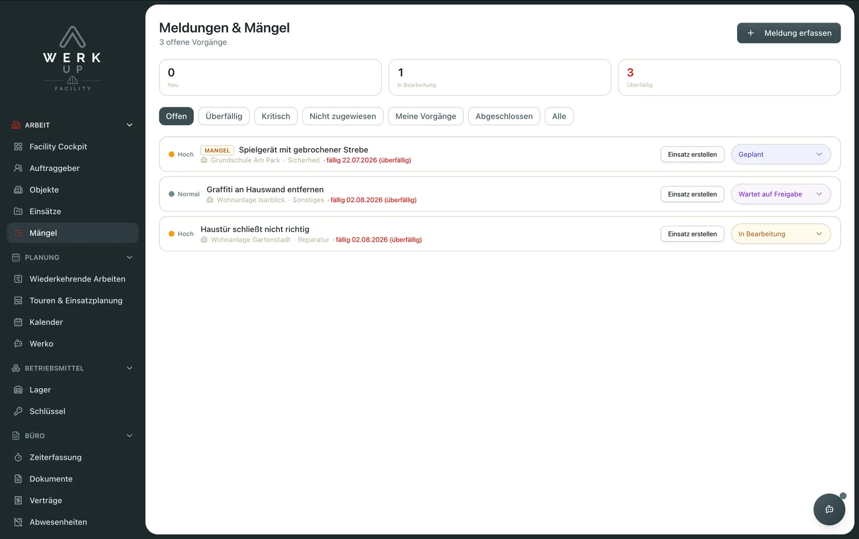Open the Werko chatbot floating button
859x539 pixels.
tap(829, 509)
